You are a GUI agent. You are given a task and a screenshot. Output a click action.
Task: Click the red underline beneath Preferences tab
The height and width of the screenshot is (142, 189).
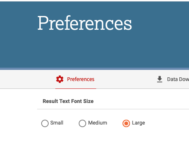pos(76,88)
